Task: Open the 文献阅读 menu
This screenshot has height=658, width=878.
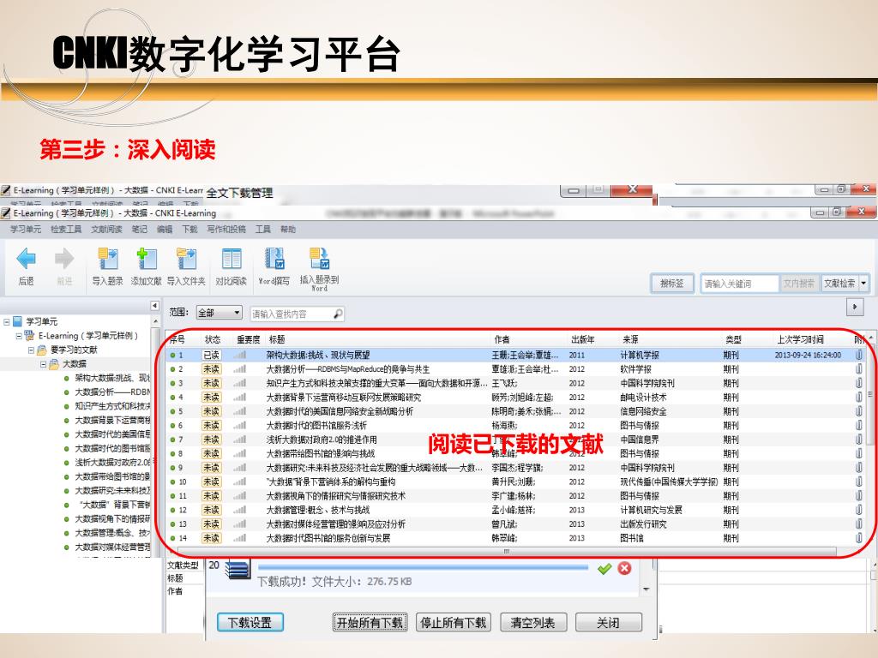Action: click(106, 230)
